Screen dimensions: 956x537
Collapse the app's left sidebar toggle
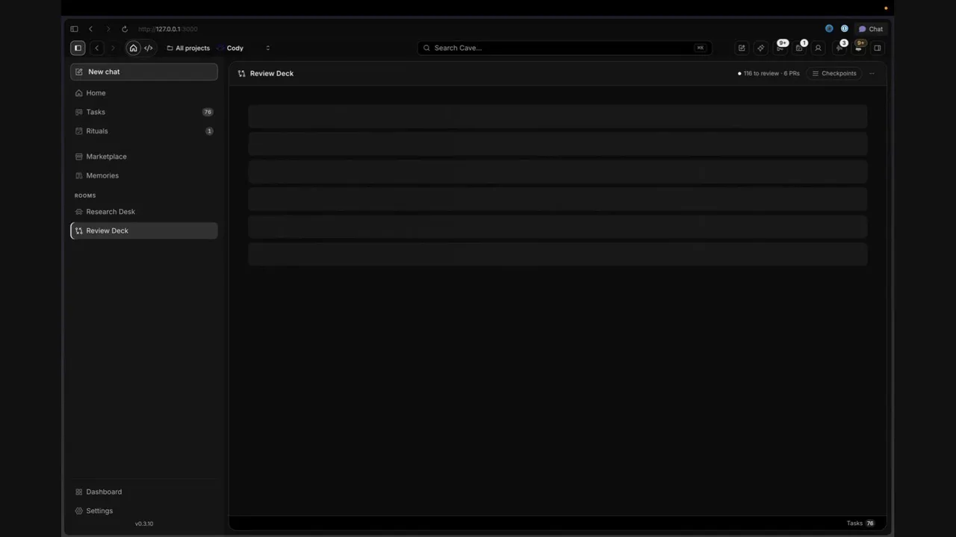pos(78,48)
